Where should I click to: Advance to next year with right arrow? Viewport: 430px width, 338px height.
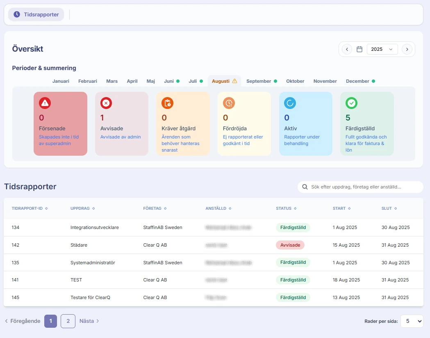407,49
